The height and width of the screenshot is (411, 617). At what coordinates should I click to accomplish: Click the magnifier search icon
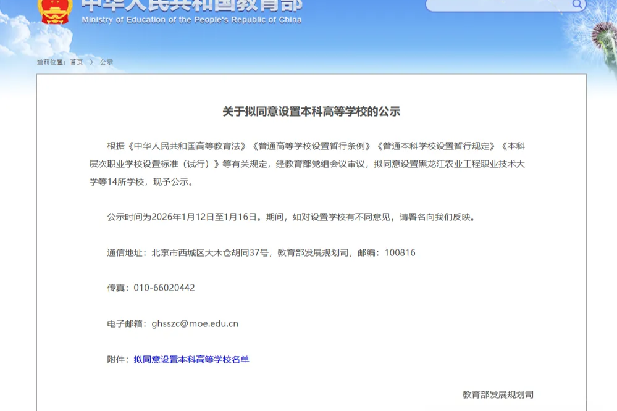tap(577, 5)
